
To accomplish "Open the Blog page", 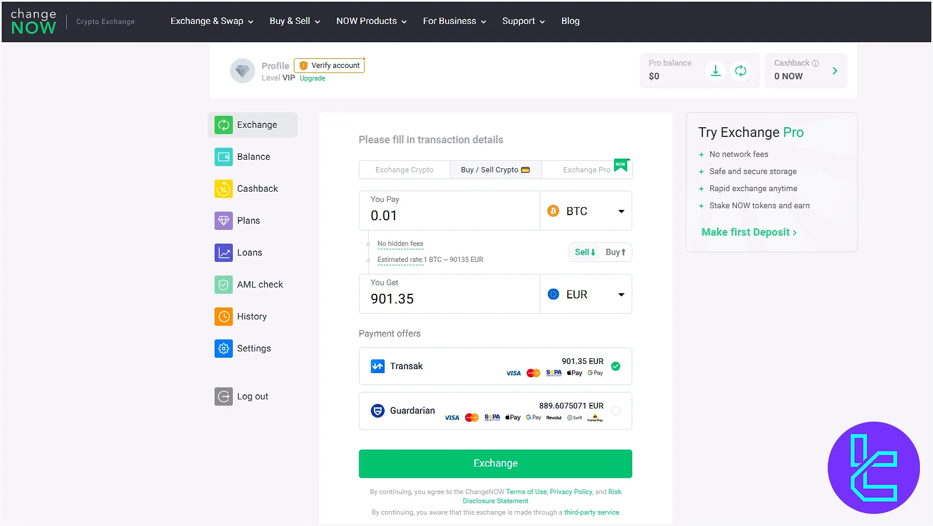I will (570, 21).
